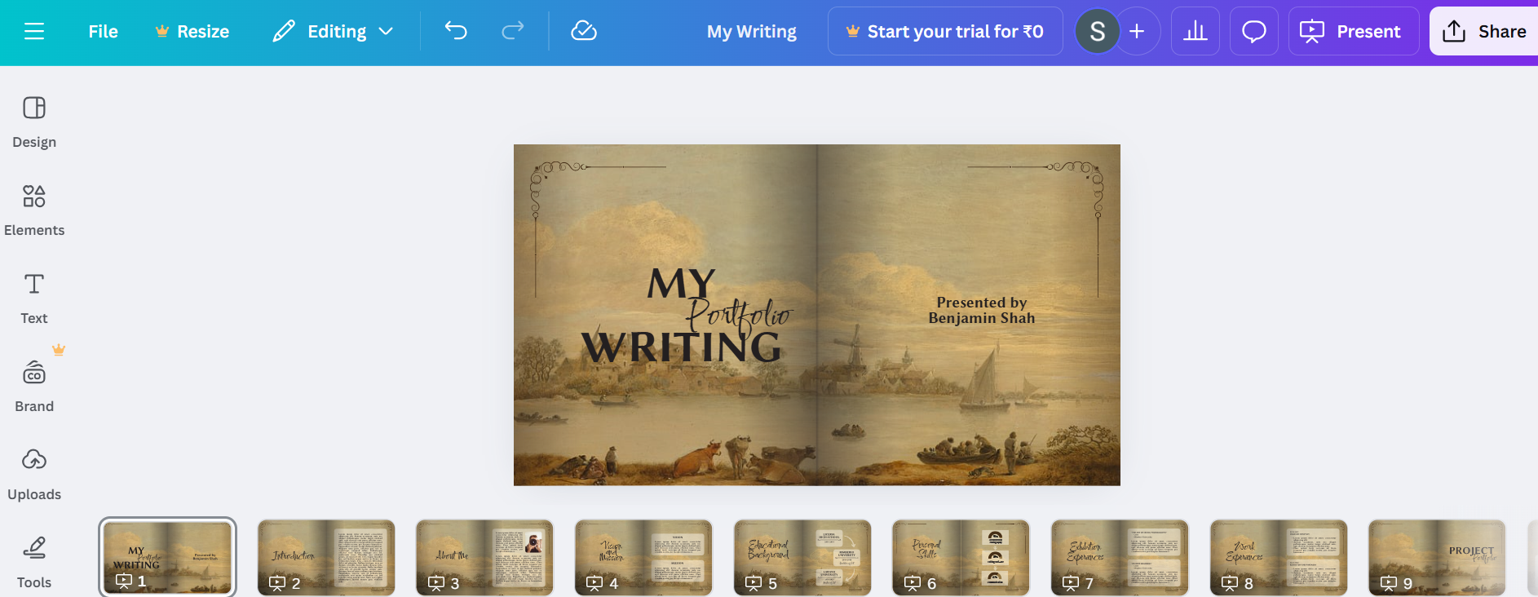Open the S account avatar

click(x=1098, y=31)
